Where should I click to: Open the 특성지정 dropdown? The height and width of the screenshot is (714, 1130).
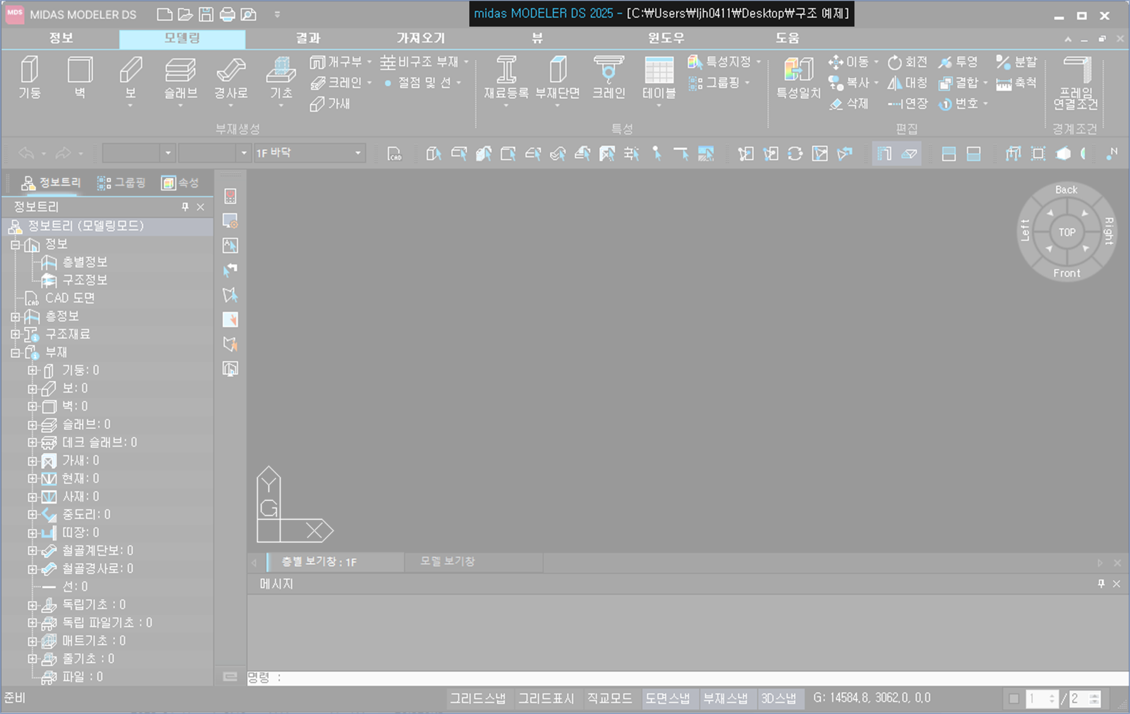tap(758, 62)
